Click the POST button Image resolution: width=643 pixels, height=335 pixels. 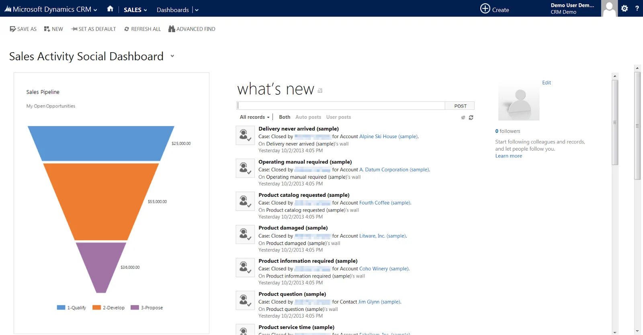point(460,106)
